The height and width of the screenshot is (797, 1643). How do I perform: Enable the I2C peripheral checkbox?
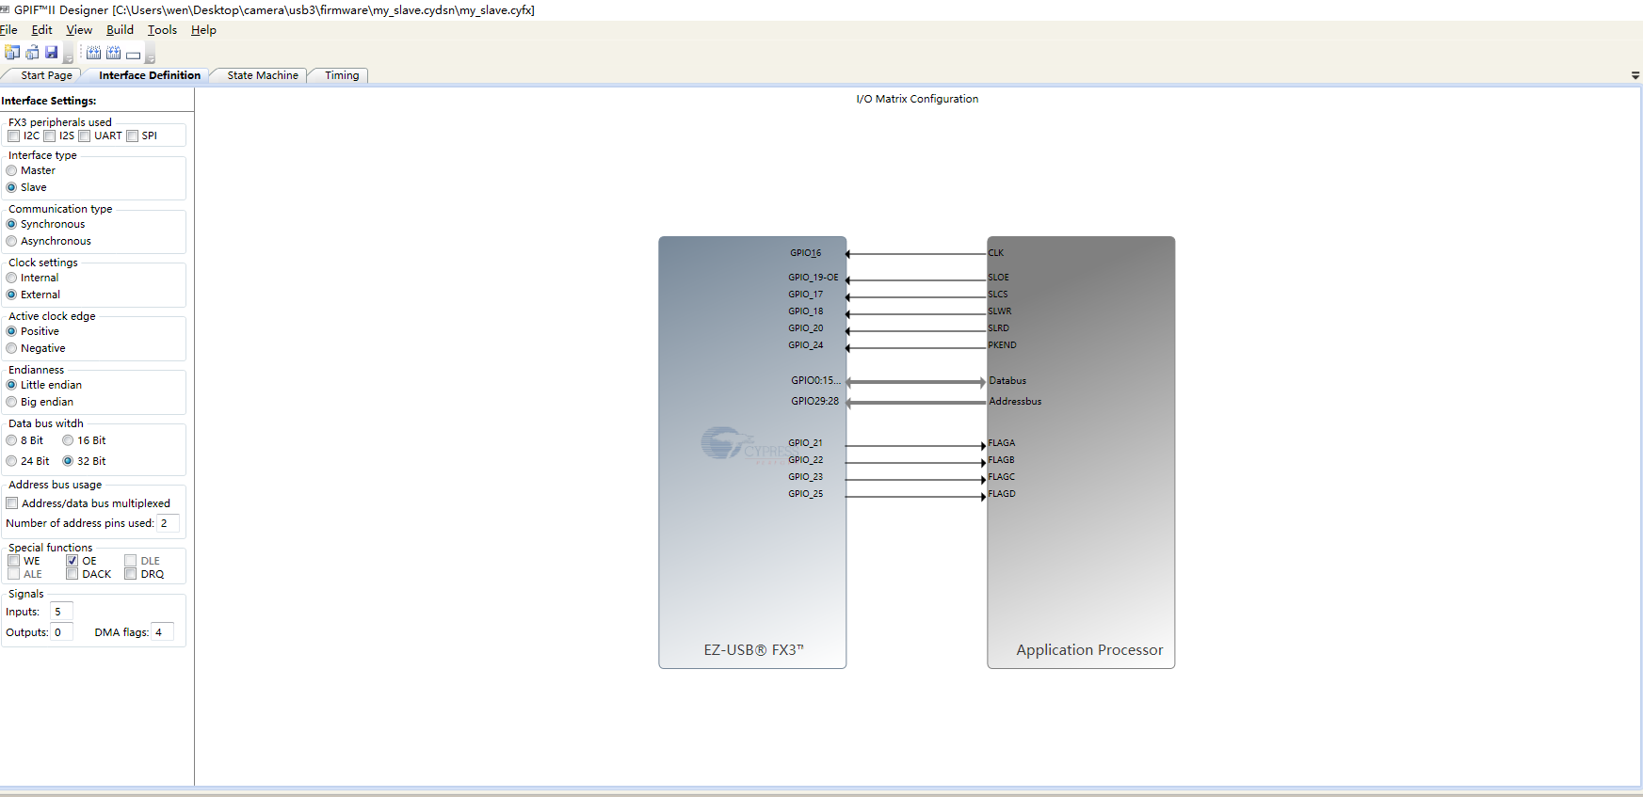(13, 136)
